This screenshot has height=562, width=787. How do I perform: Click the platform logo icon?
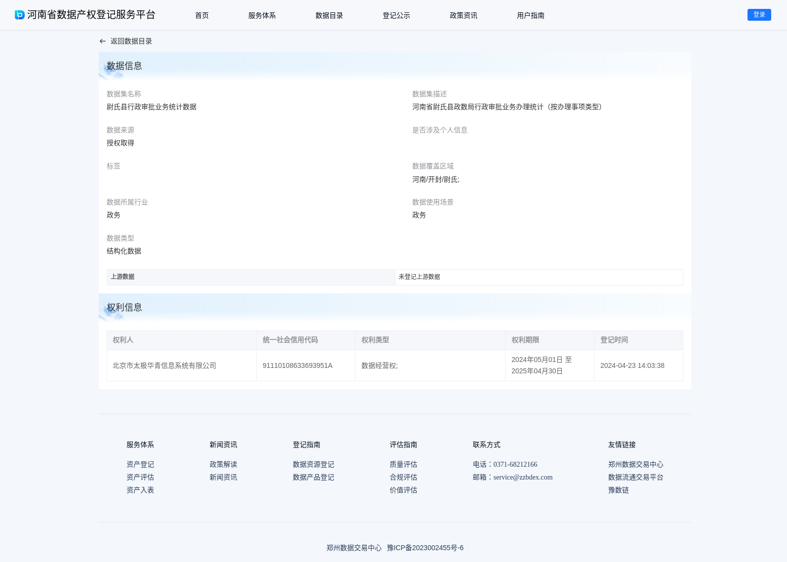20,15
